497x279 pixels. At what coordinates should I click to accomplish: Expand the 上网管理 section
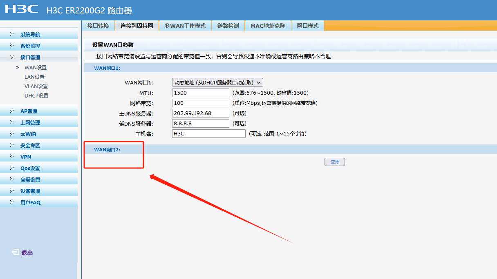pyautogui.click(x=39, y=122)
